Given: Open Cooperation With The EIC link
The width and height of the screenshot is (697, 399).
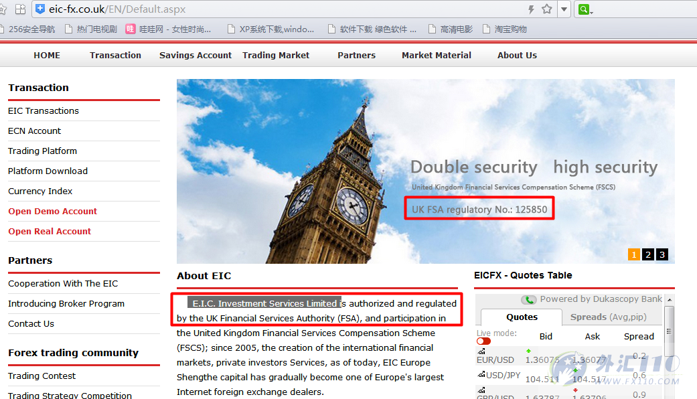Looking at the screenshot, I should (63, 283).
